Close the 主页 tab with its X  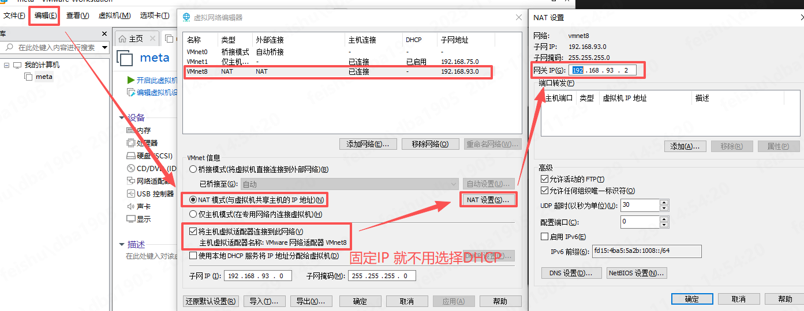pos(153,39)
